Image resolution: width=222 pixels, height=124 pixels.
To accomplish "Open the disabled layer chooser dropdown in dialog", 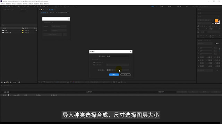I will click(x=117, y=65).
